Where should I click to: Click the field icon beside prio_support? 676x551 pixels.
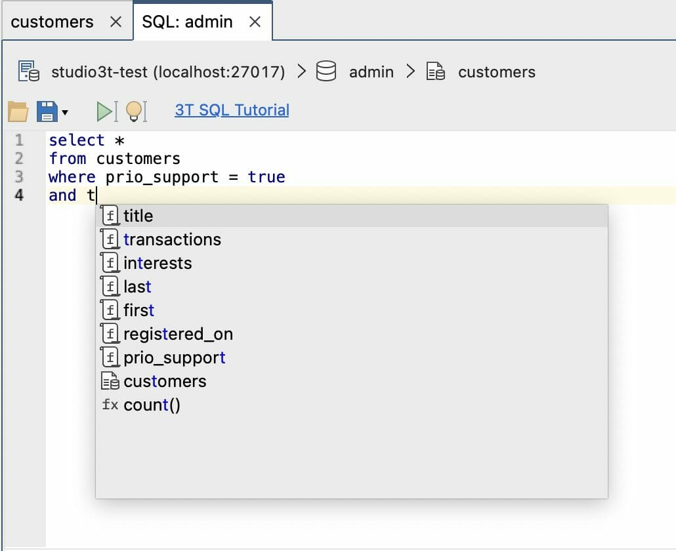110,357
